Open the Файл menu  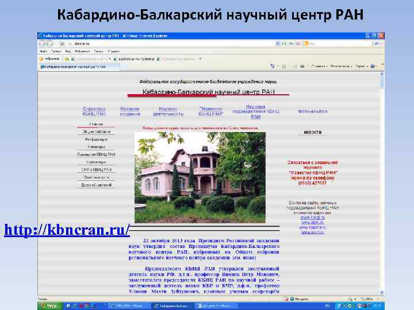click(43, 52)
